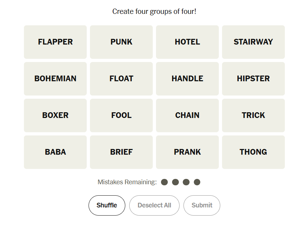Pick the BABA word tile

[x=55, y=152]
